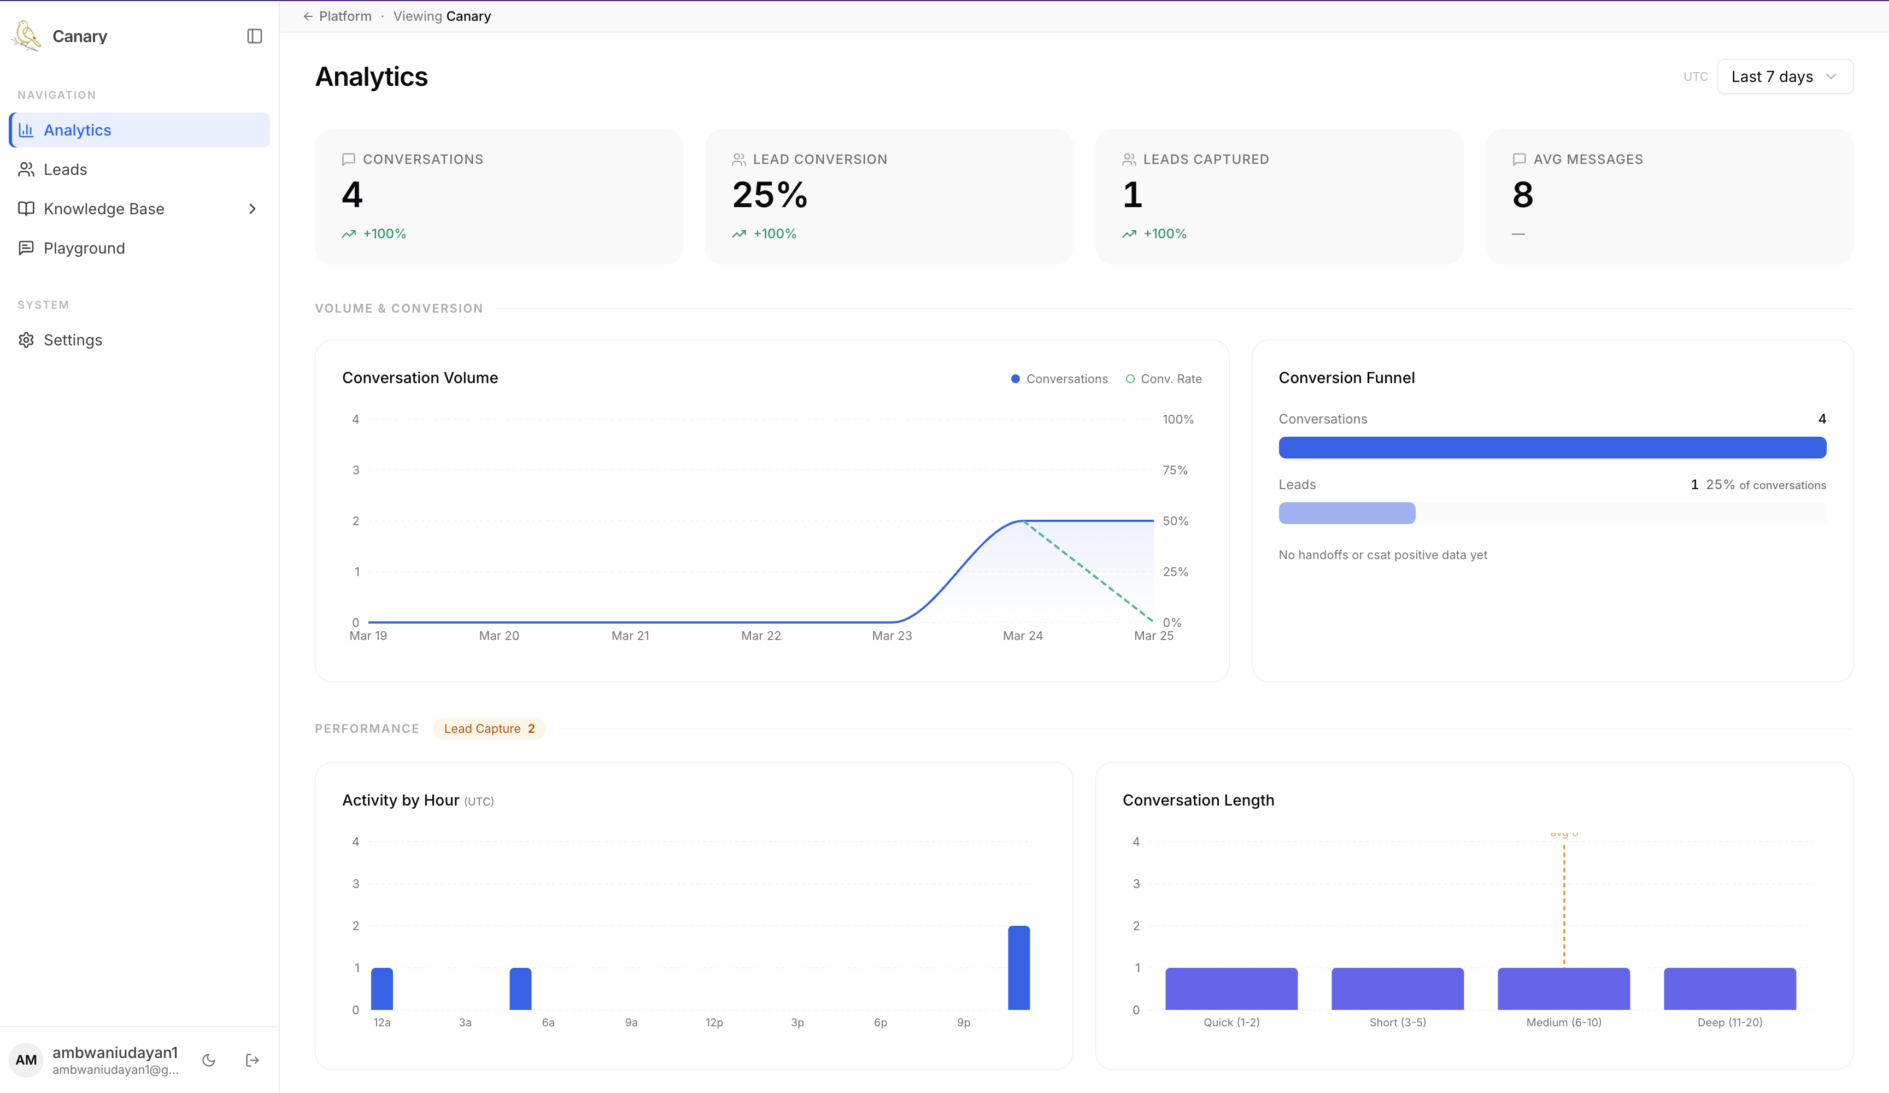Click the Leads people icon
This screenshot has width=1889, height=1093.
[26, 169]
